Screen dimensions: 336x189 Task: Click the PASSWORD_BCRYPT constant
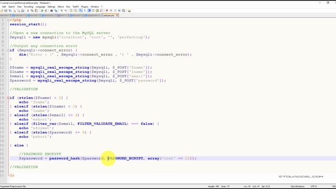(125, 158)
